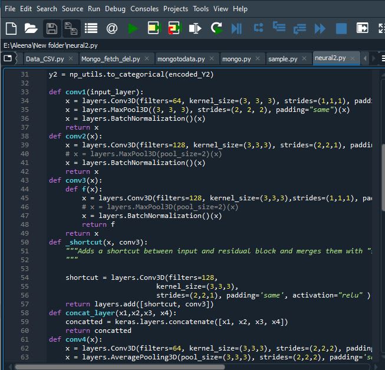Close the neural2.py tab
The height and width of the screenshot is (370, 385).
(353, 58)
